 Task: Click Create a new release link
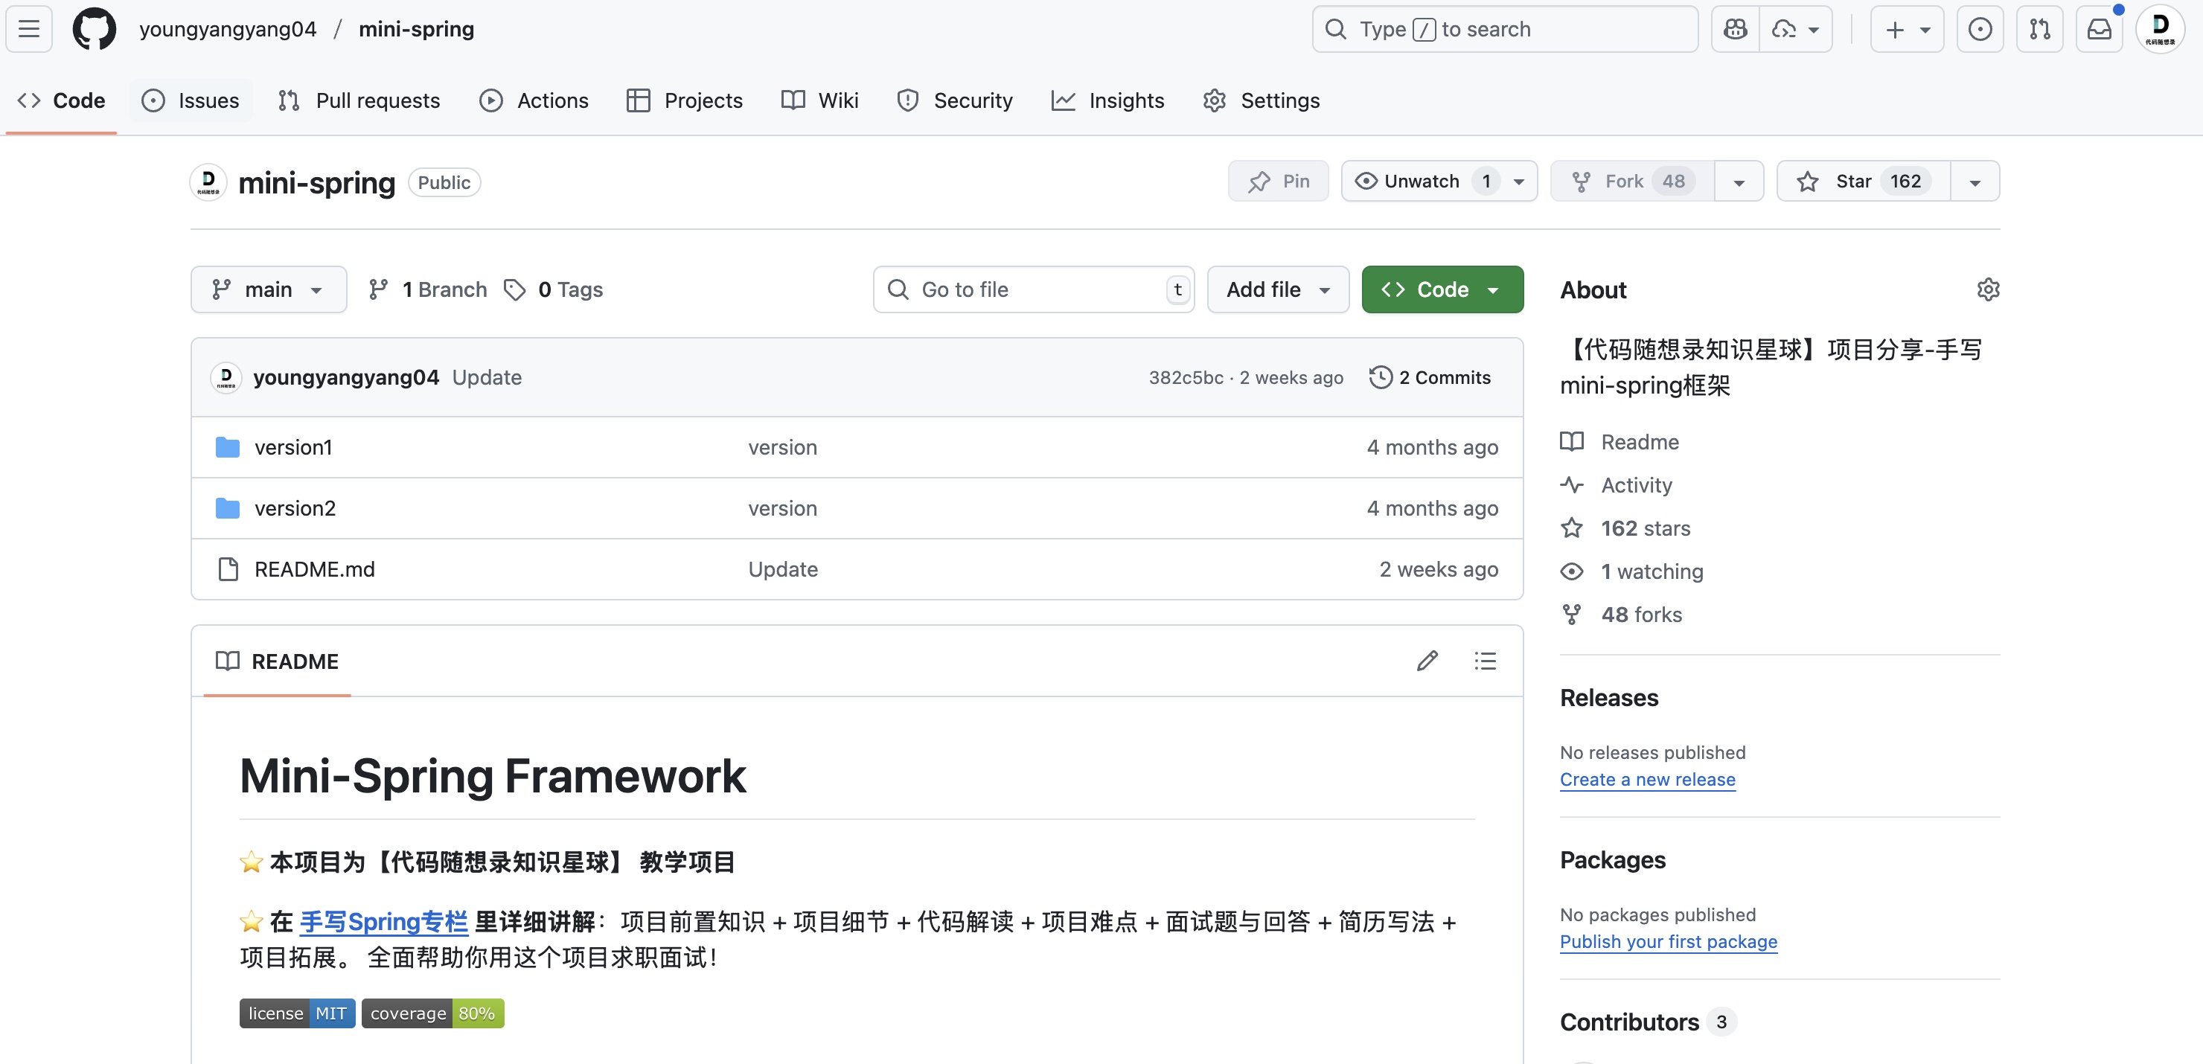click(1647, 779)
